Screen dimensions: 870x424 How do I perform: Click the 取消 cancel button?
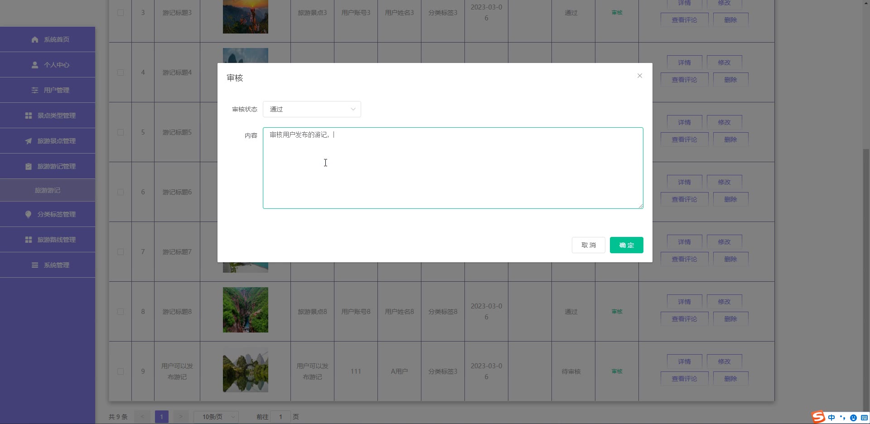(588, 245)
